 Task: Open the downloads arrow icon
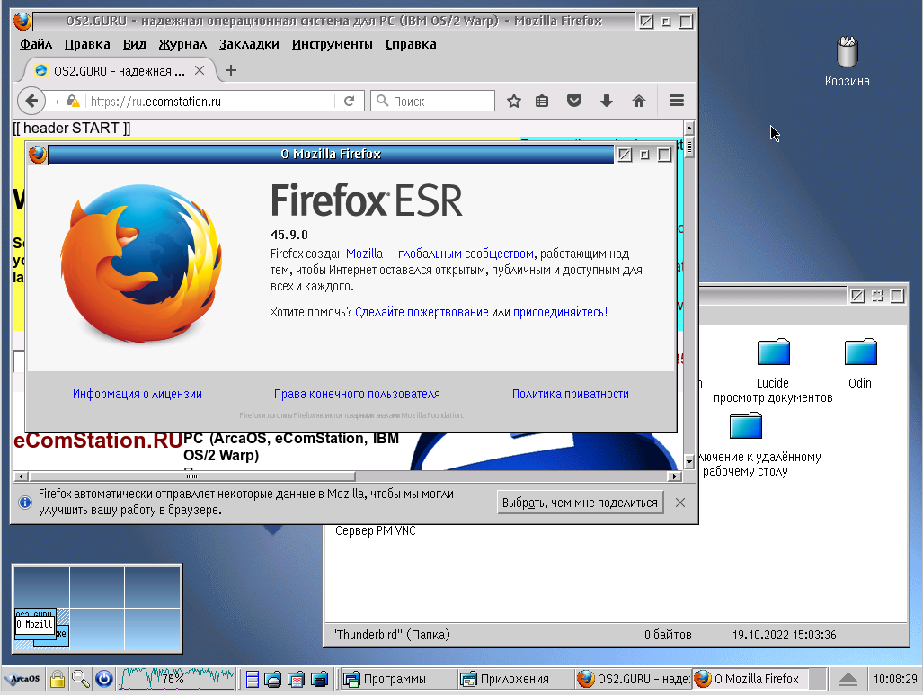(x=607, y=101)
